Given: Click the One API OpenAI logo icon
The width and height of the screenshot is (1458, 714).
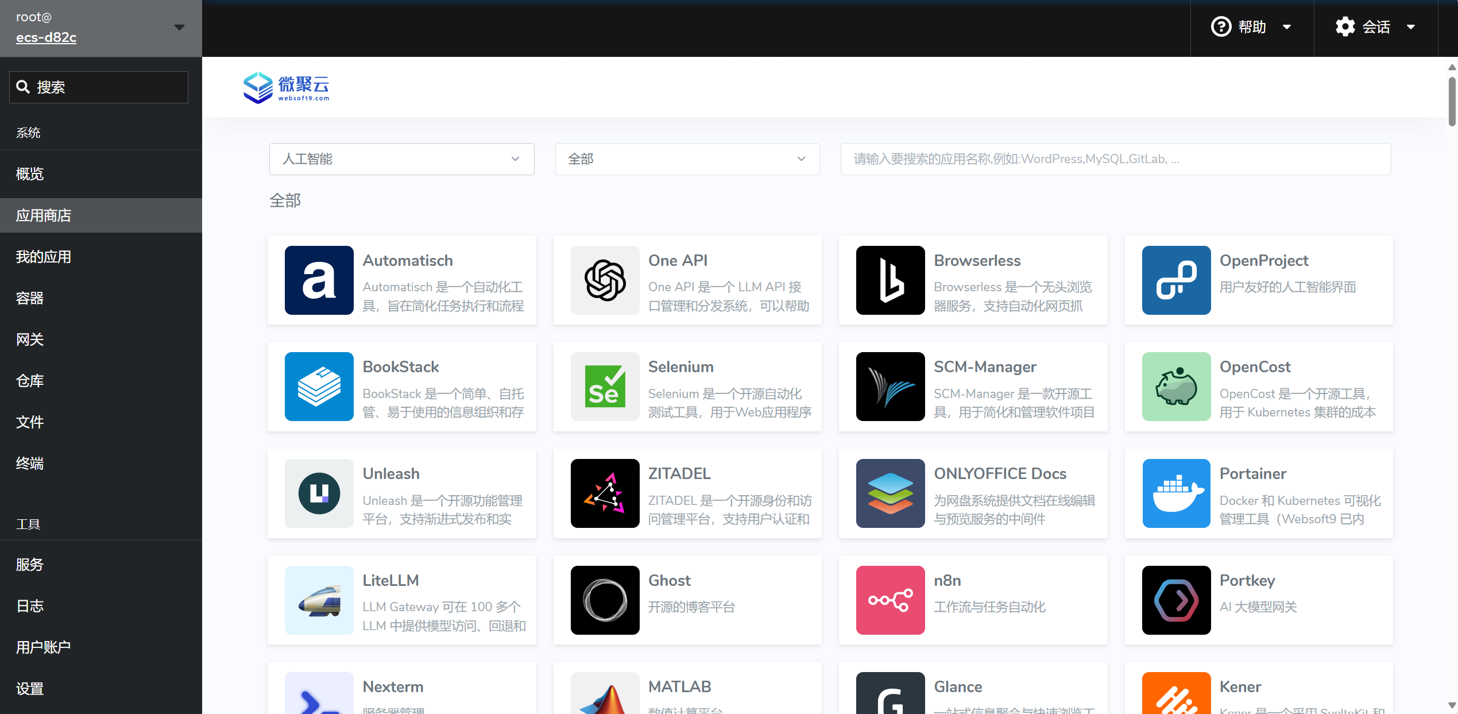Looking at the screenshot, I should 604,280.
